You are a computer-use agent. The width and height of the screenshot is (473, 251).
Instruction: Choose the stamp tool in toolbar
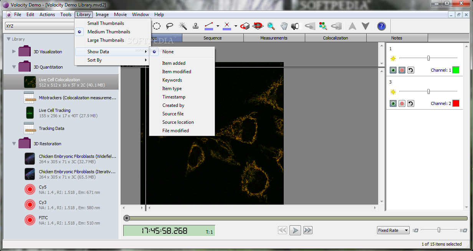coord(195,26)
